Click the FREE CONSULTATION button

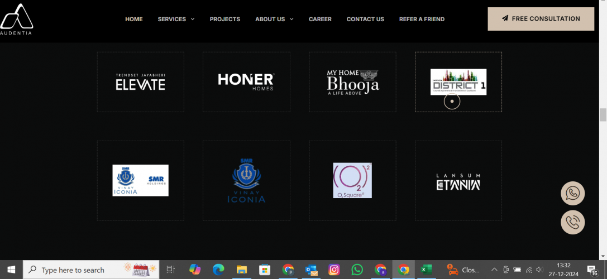click(x=541, y=18)
